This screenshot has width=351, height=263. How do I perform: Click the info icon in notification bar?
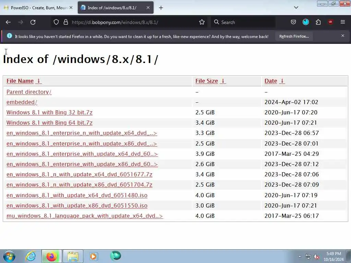(x=9, y=36)
